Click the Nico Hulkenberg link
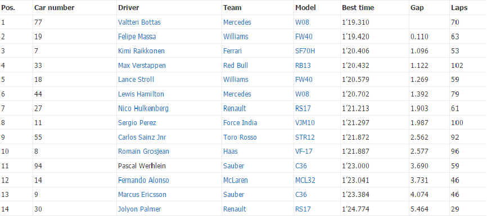 pos(143,108)
